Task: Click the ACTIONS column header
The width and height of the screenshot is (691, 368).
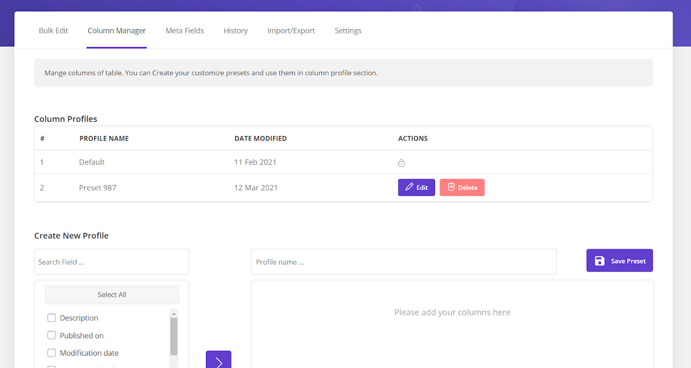Action: (413, 138)
